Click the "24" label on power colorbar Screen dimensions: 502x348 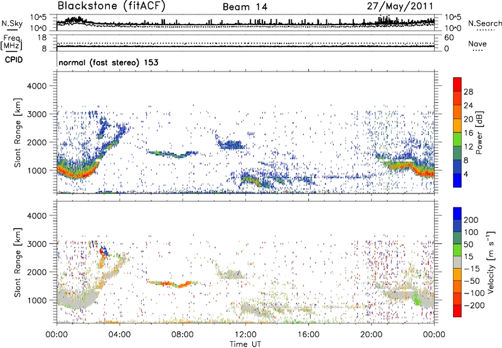pyautogui.click(x=468, y=106)
